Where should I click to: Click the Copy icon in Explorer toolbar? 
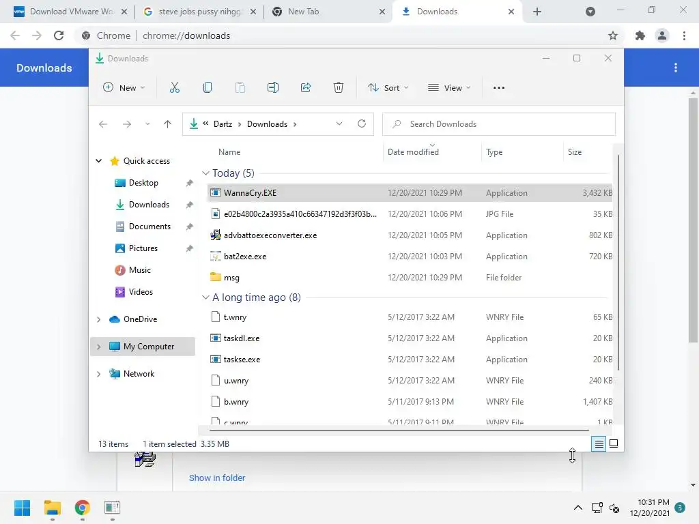coord(208,88)
